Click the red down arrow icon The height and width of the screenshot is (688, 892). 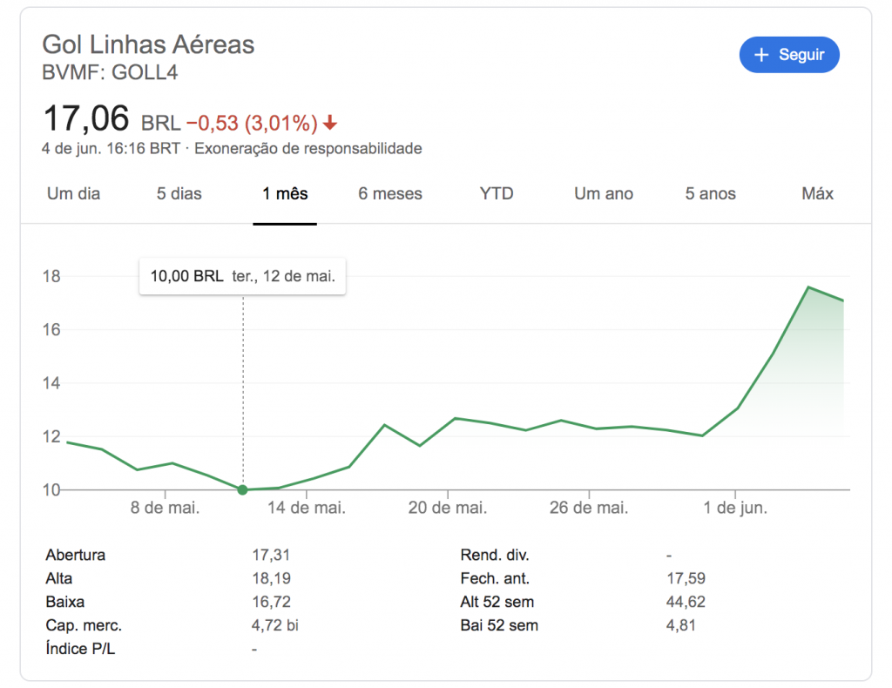tap(330, 122)
